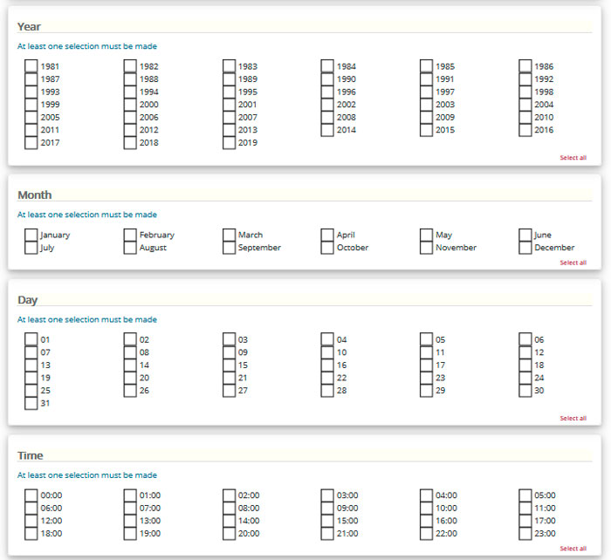Check the October month box
611x560 pixels.
[327, 248]
